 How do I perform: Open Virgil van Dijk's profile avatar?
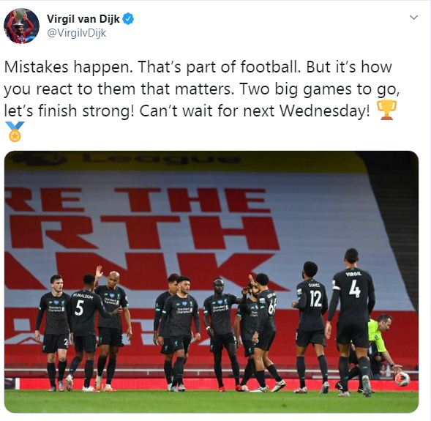(21, 26)
